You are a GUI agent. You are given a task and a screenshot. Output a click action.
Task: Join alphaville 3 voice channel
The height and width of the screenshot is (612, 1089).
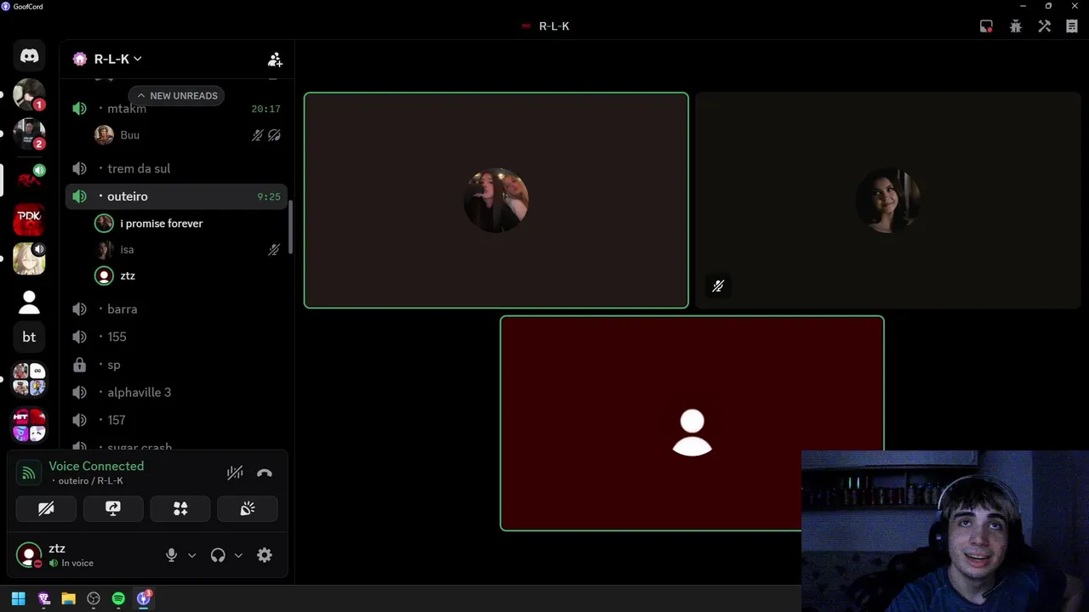click(x=176, y=393)
